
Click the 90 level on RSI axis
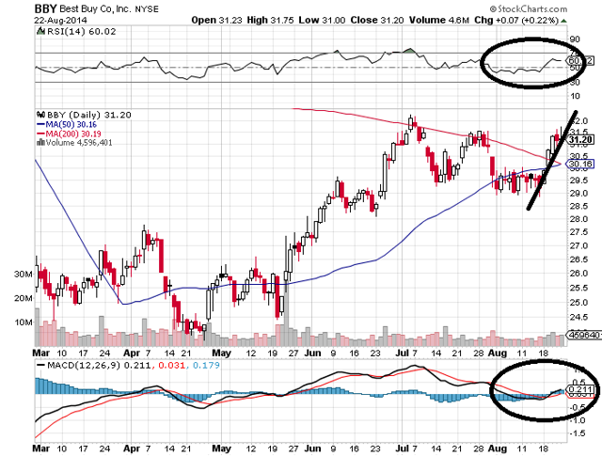point(575,39)
